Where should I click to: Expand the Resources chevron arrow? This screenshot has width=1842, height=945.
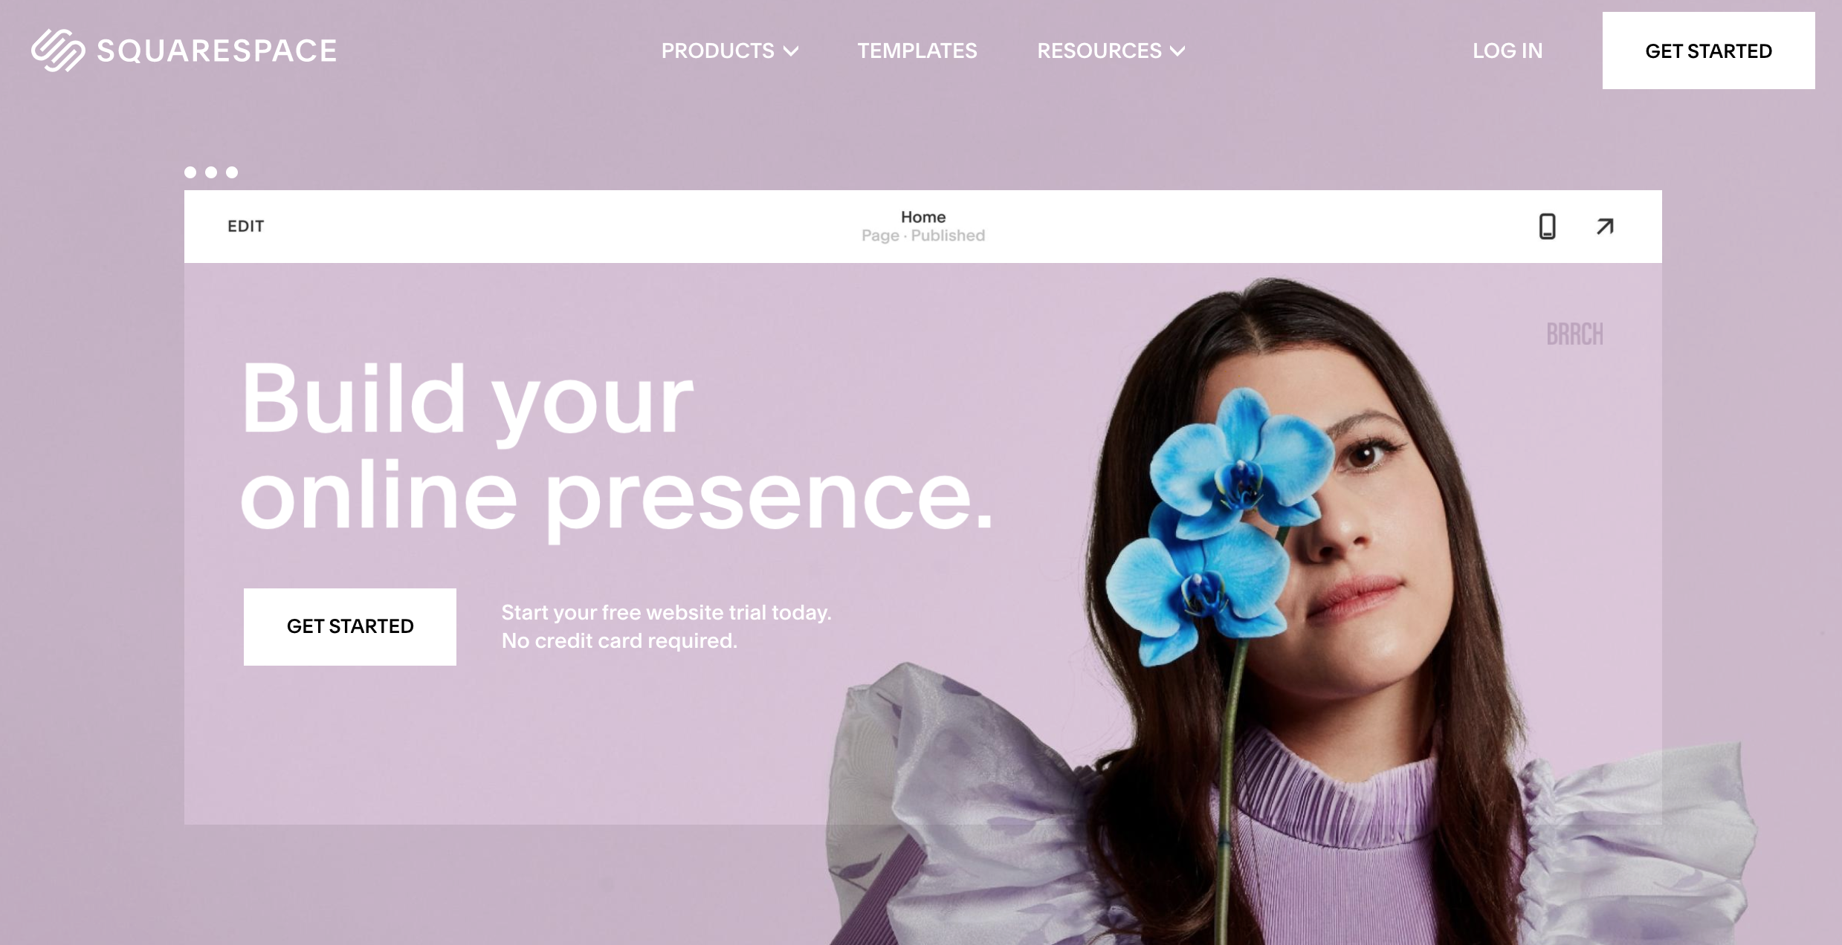click(1177, 51)
